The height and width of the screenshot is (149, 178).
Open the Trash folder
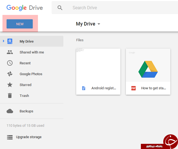(x=24, y=96)
